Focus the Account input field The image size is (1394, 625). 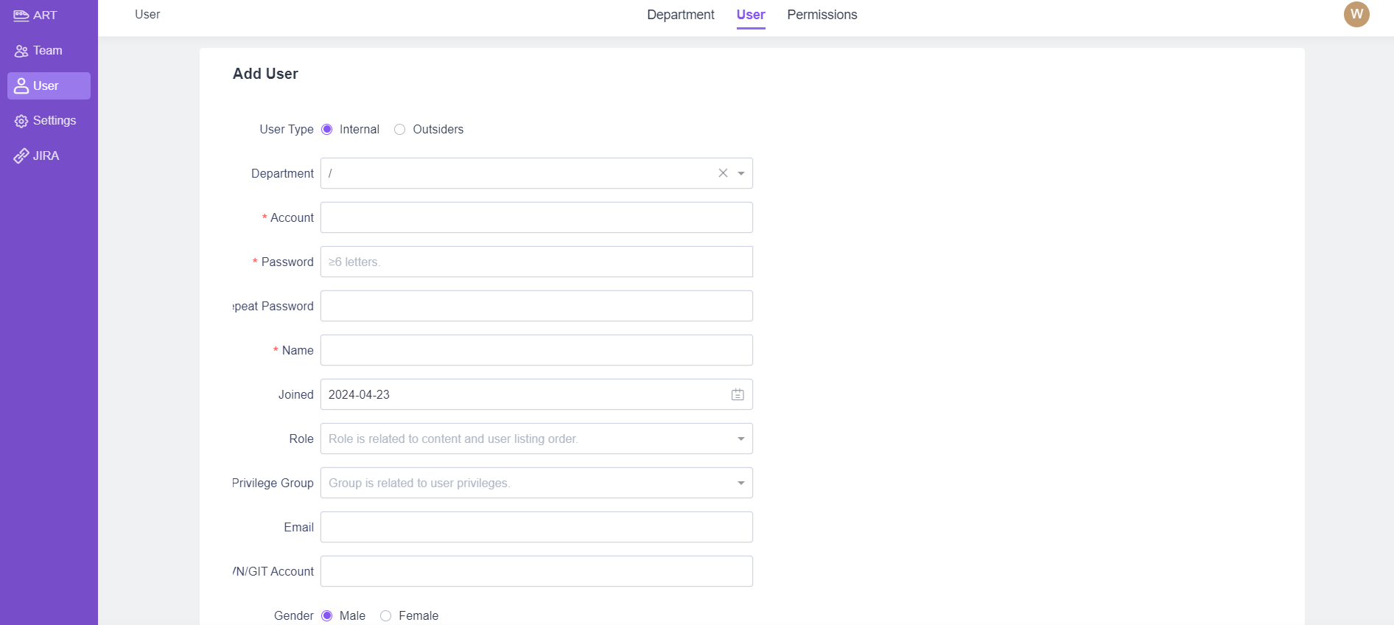tap(536, 217)
